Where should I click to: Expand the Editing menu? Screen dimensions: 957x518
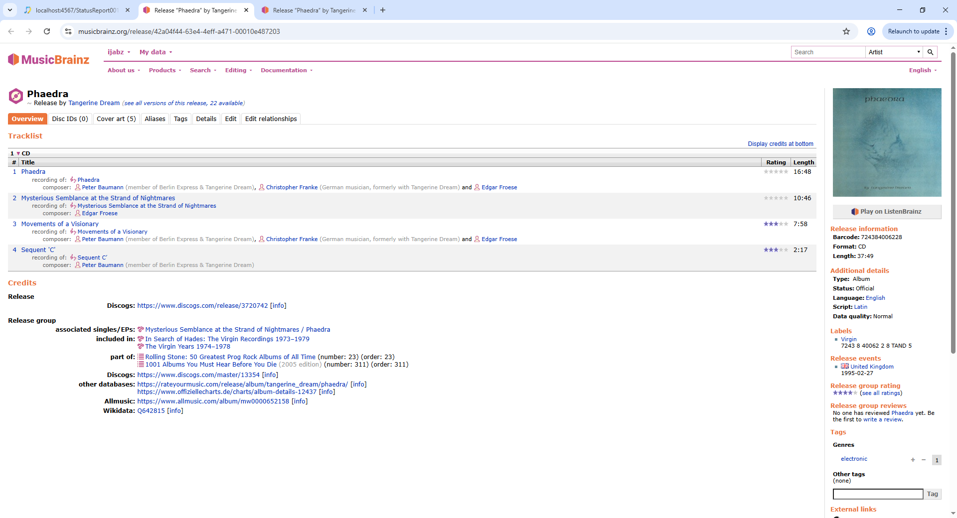[x=239, y=70]
